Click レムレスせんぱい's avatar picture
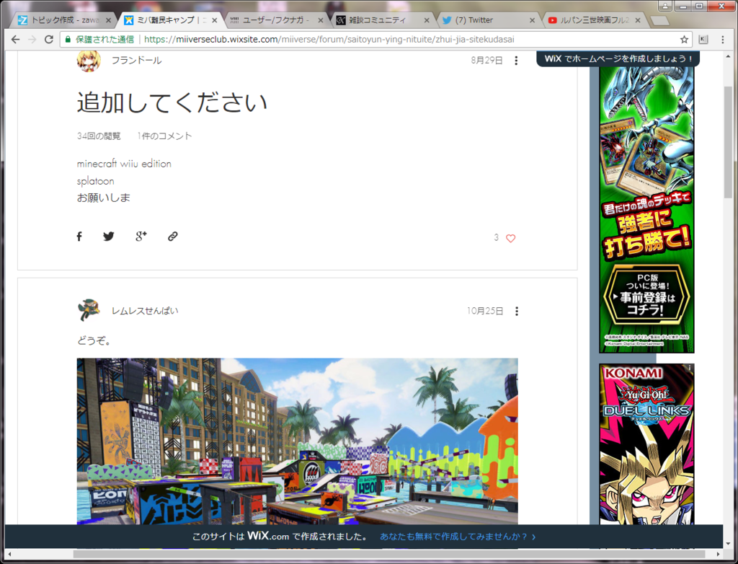Viewport: 738px width, 564px height. click(x=89, y=311)
